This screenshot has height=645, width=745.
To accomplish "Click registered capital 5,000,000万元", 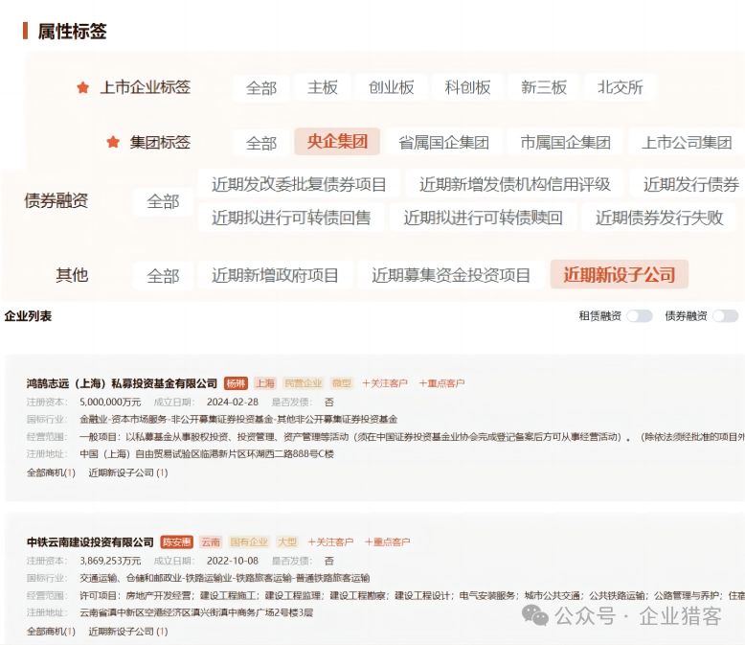I will click(110, 403).
